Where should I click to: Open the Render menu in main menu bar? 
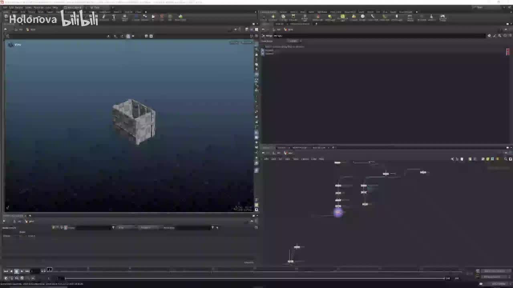coord(19,7)
